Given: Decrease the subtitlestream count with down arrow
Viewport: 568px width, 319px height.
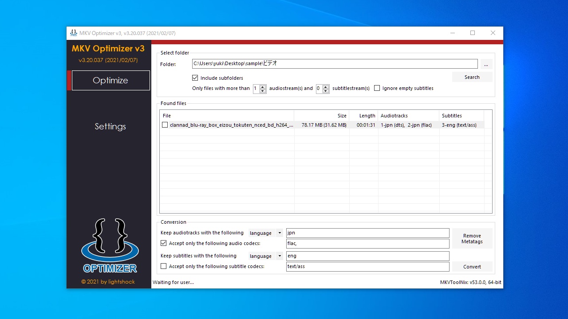Looking at the screenshot, I should pos(326,91).
